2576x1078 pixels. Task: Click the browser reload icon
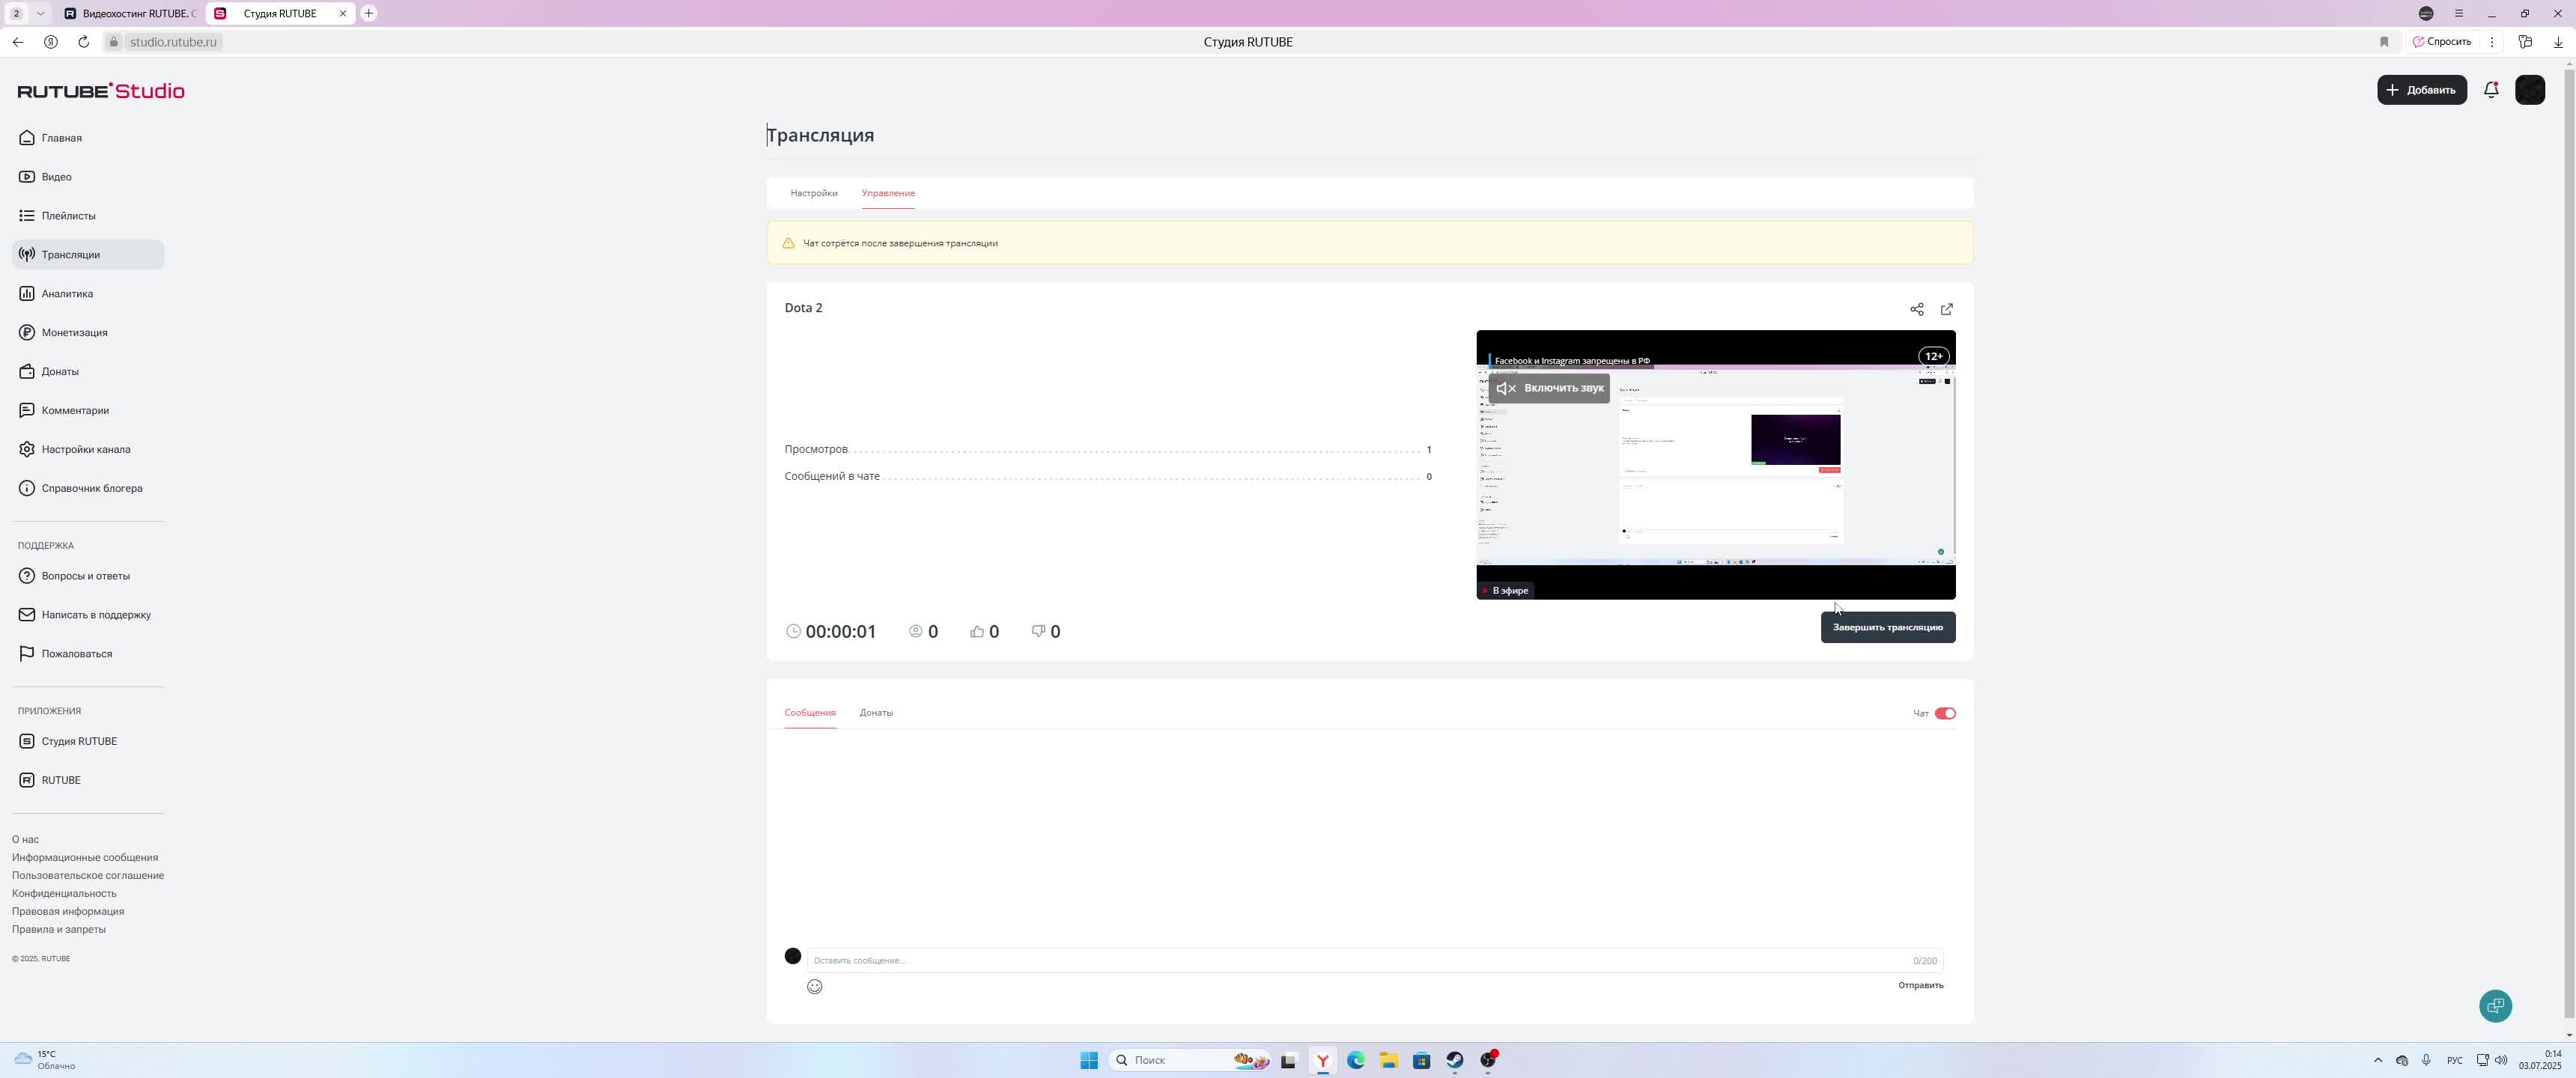pos(84,42)
